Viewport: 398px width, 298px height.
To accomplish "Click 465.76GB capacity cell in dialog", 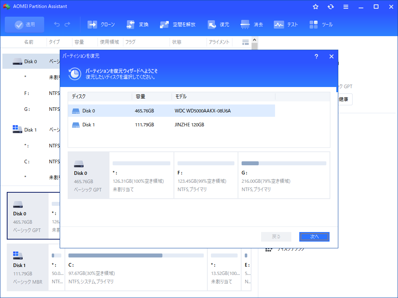I will point(144,111).
